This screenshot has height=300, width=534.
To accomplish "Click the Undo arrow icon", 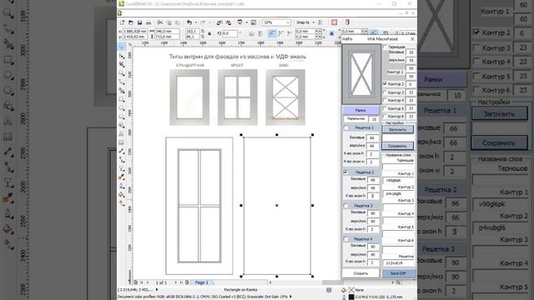I will (189, 22).
